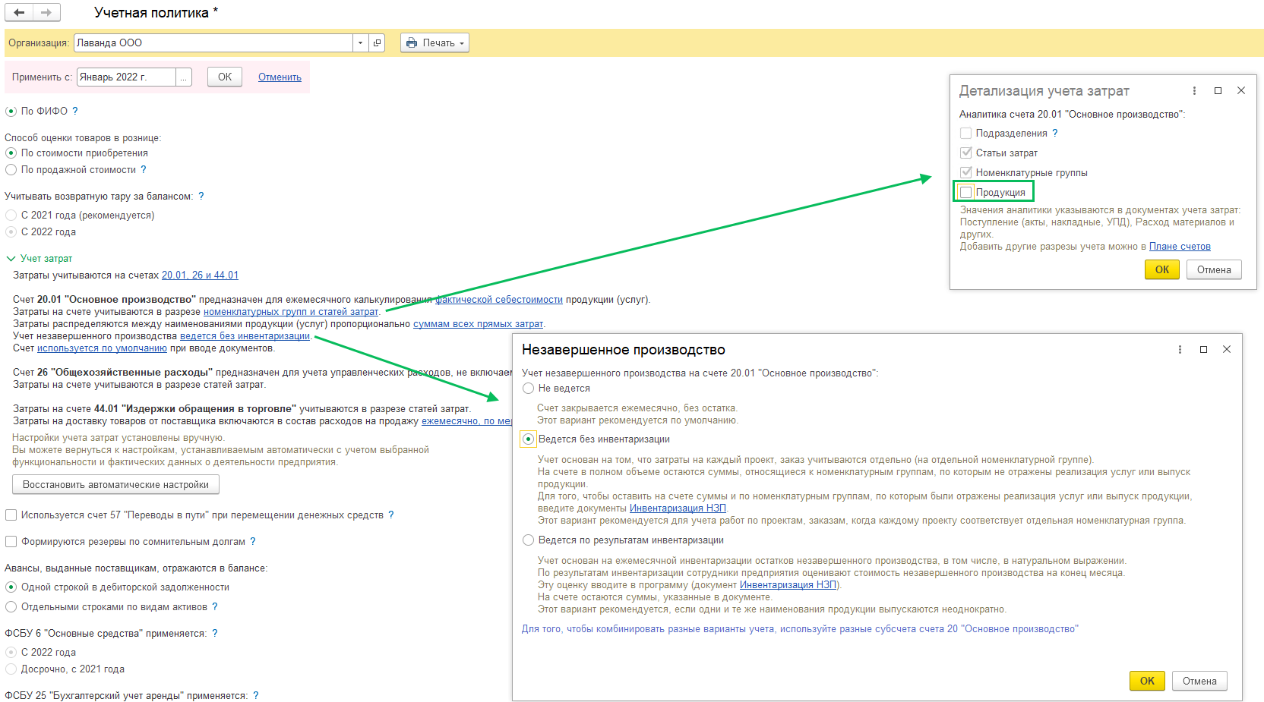
Task: Show help for возвратную тару setting
Action: pyautogui.click(x=201, y=196)
